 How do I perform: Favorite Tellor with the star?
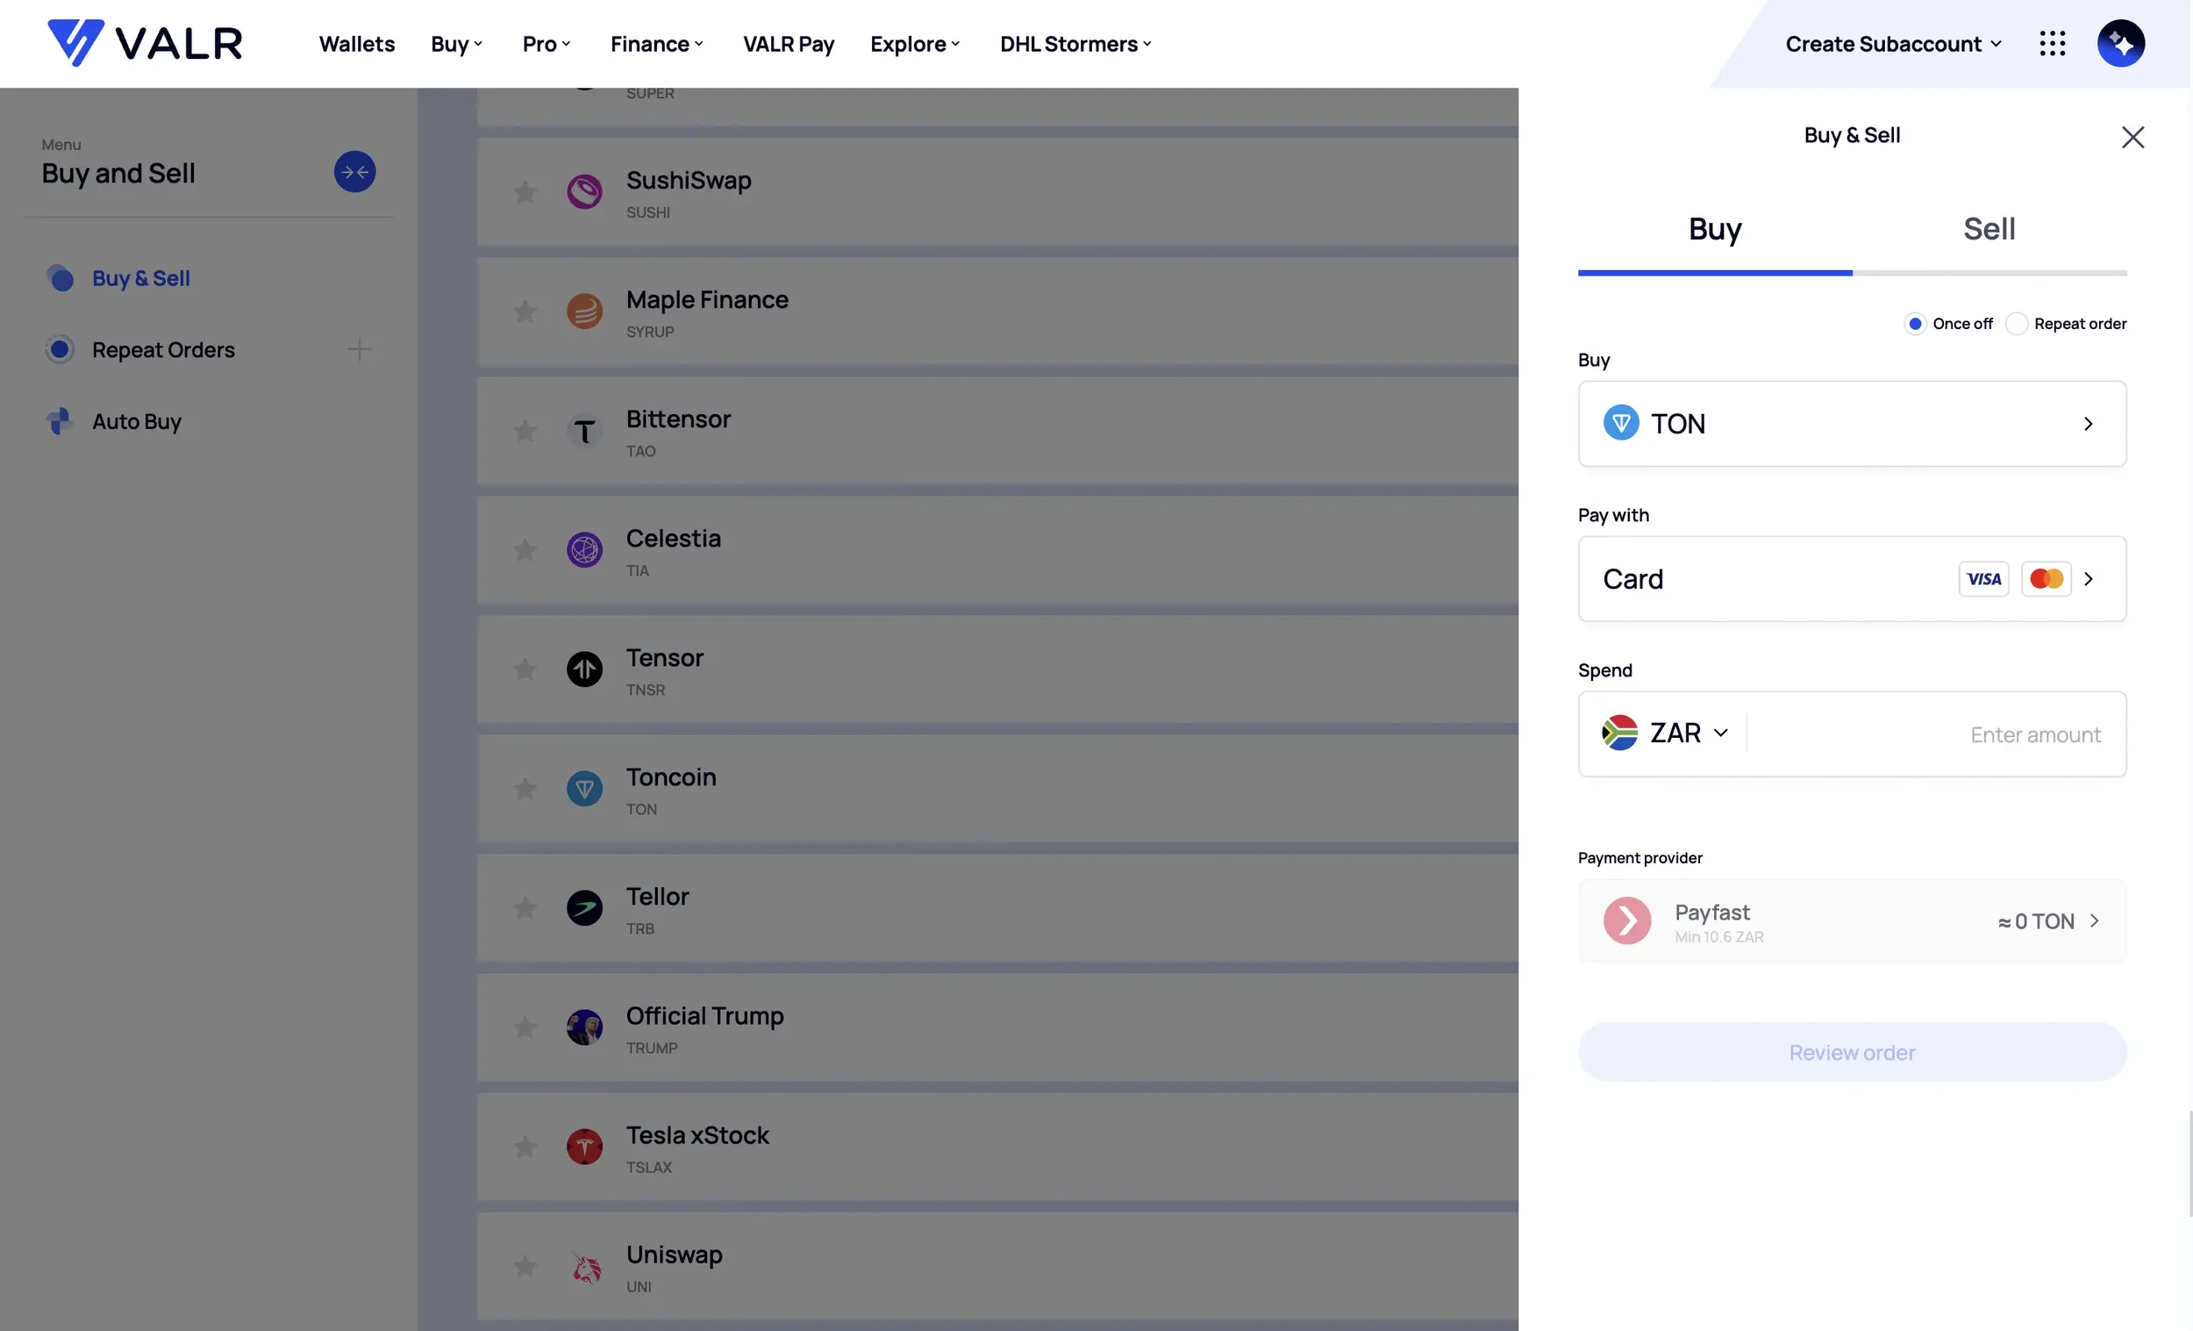point(525,908)
